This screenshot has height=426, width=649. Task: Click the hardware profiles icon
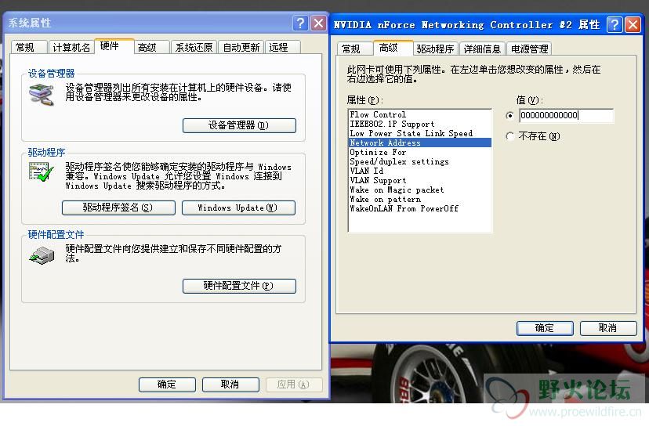[x=42, y=255]
